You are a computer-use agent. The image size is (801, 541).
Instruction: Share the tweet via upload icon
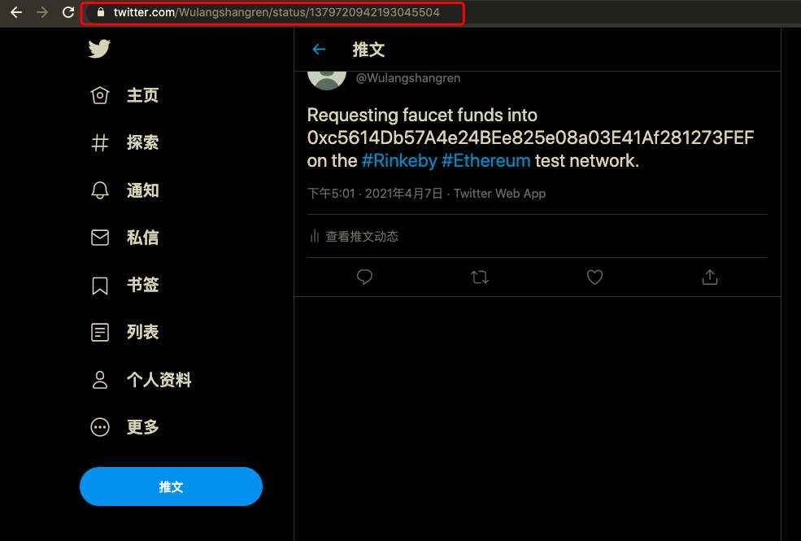coord(710,277)
